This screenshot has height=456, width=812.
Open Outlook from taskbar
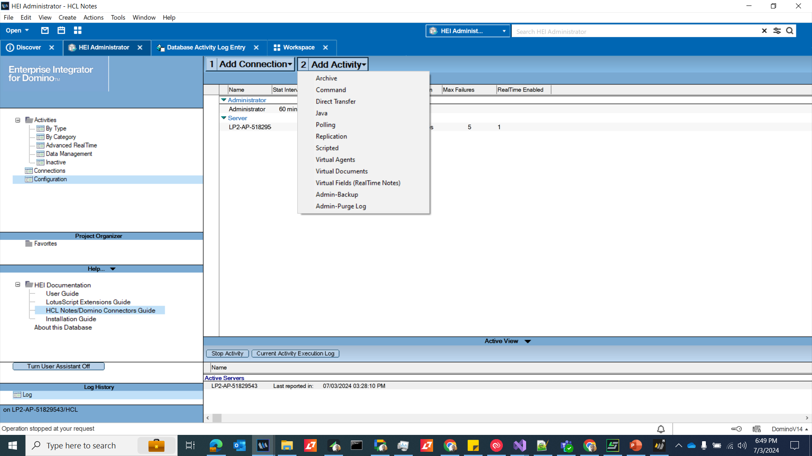click(x=239, y=445)
